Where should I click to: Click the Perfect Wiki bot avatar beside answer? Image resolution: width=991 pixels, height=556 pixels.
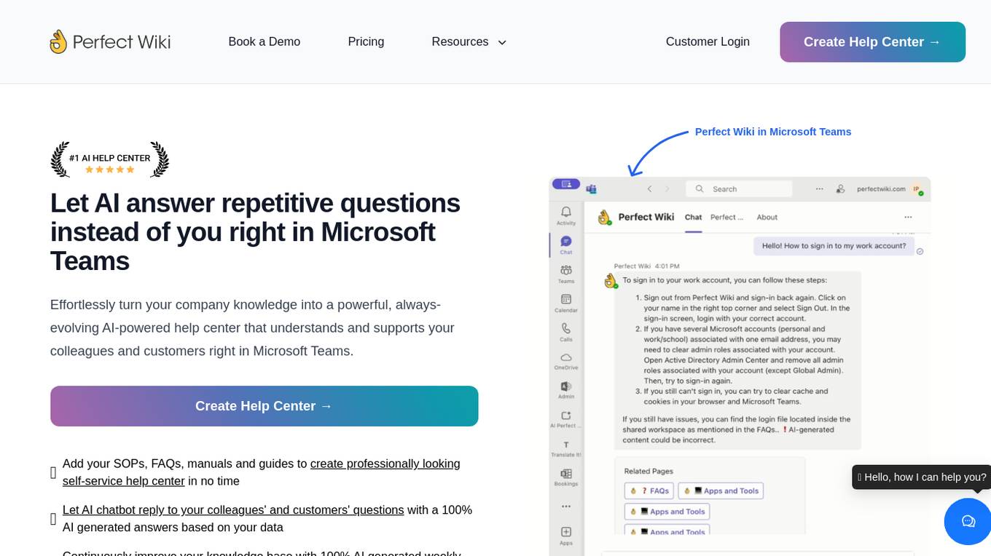point(611,281)
